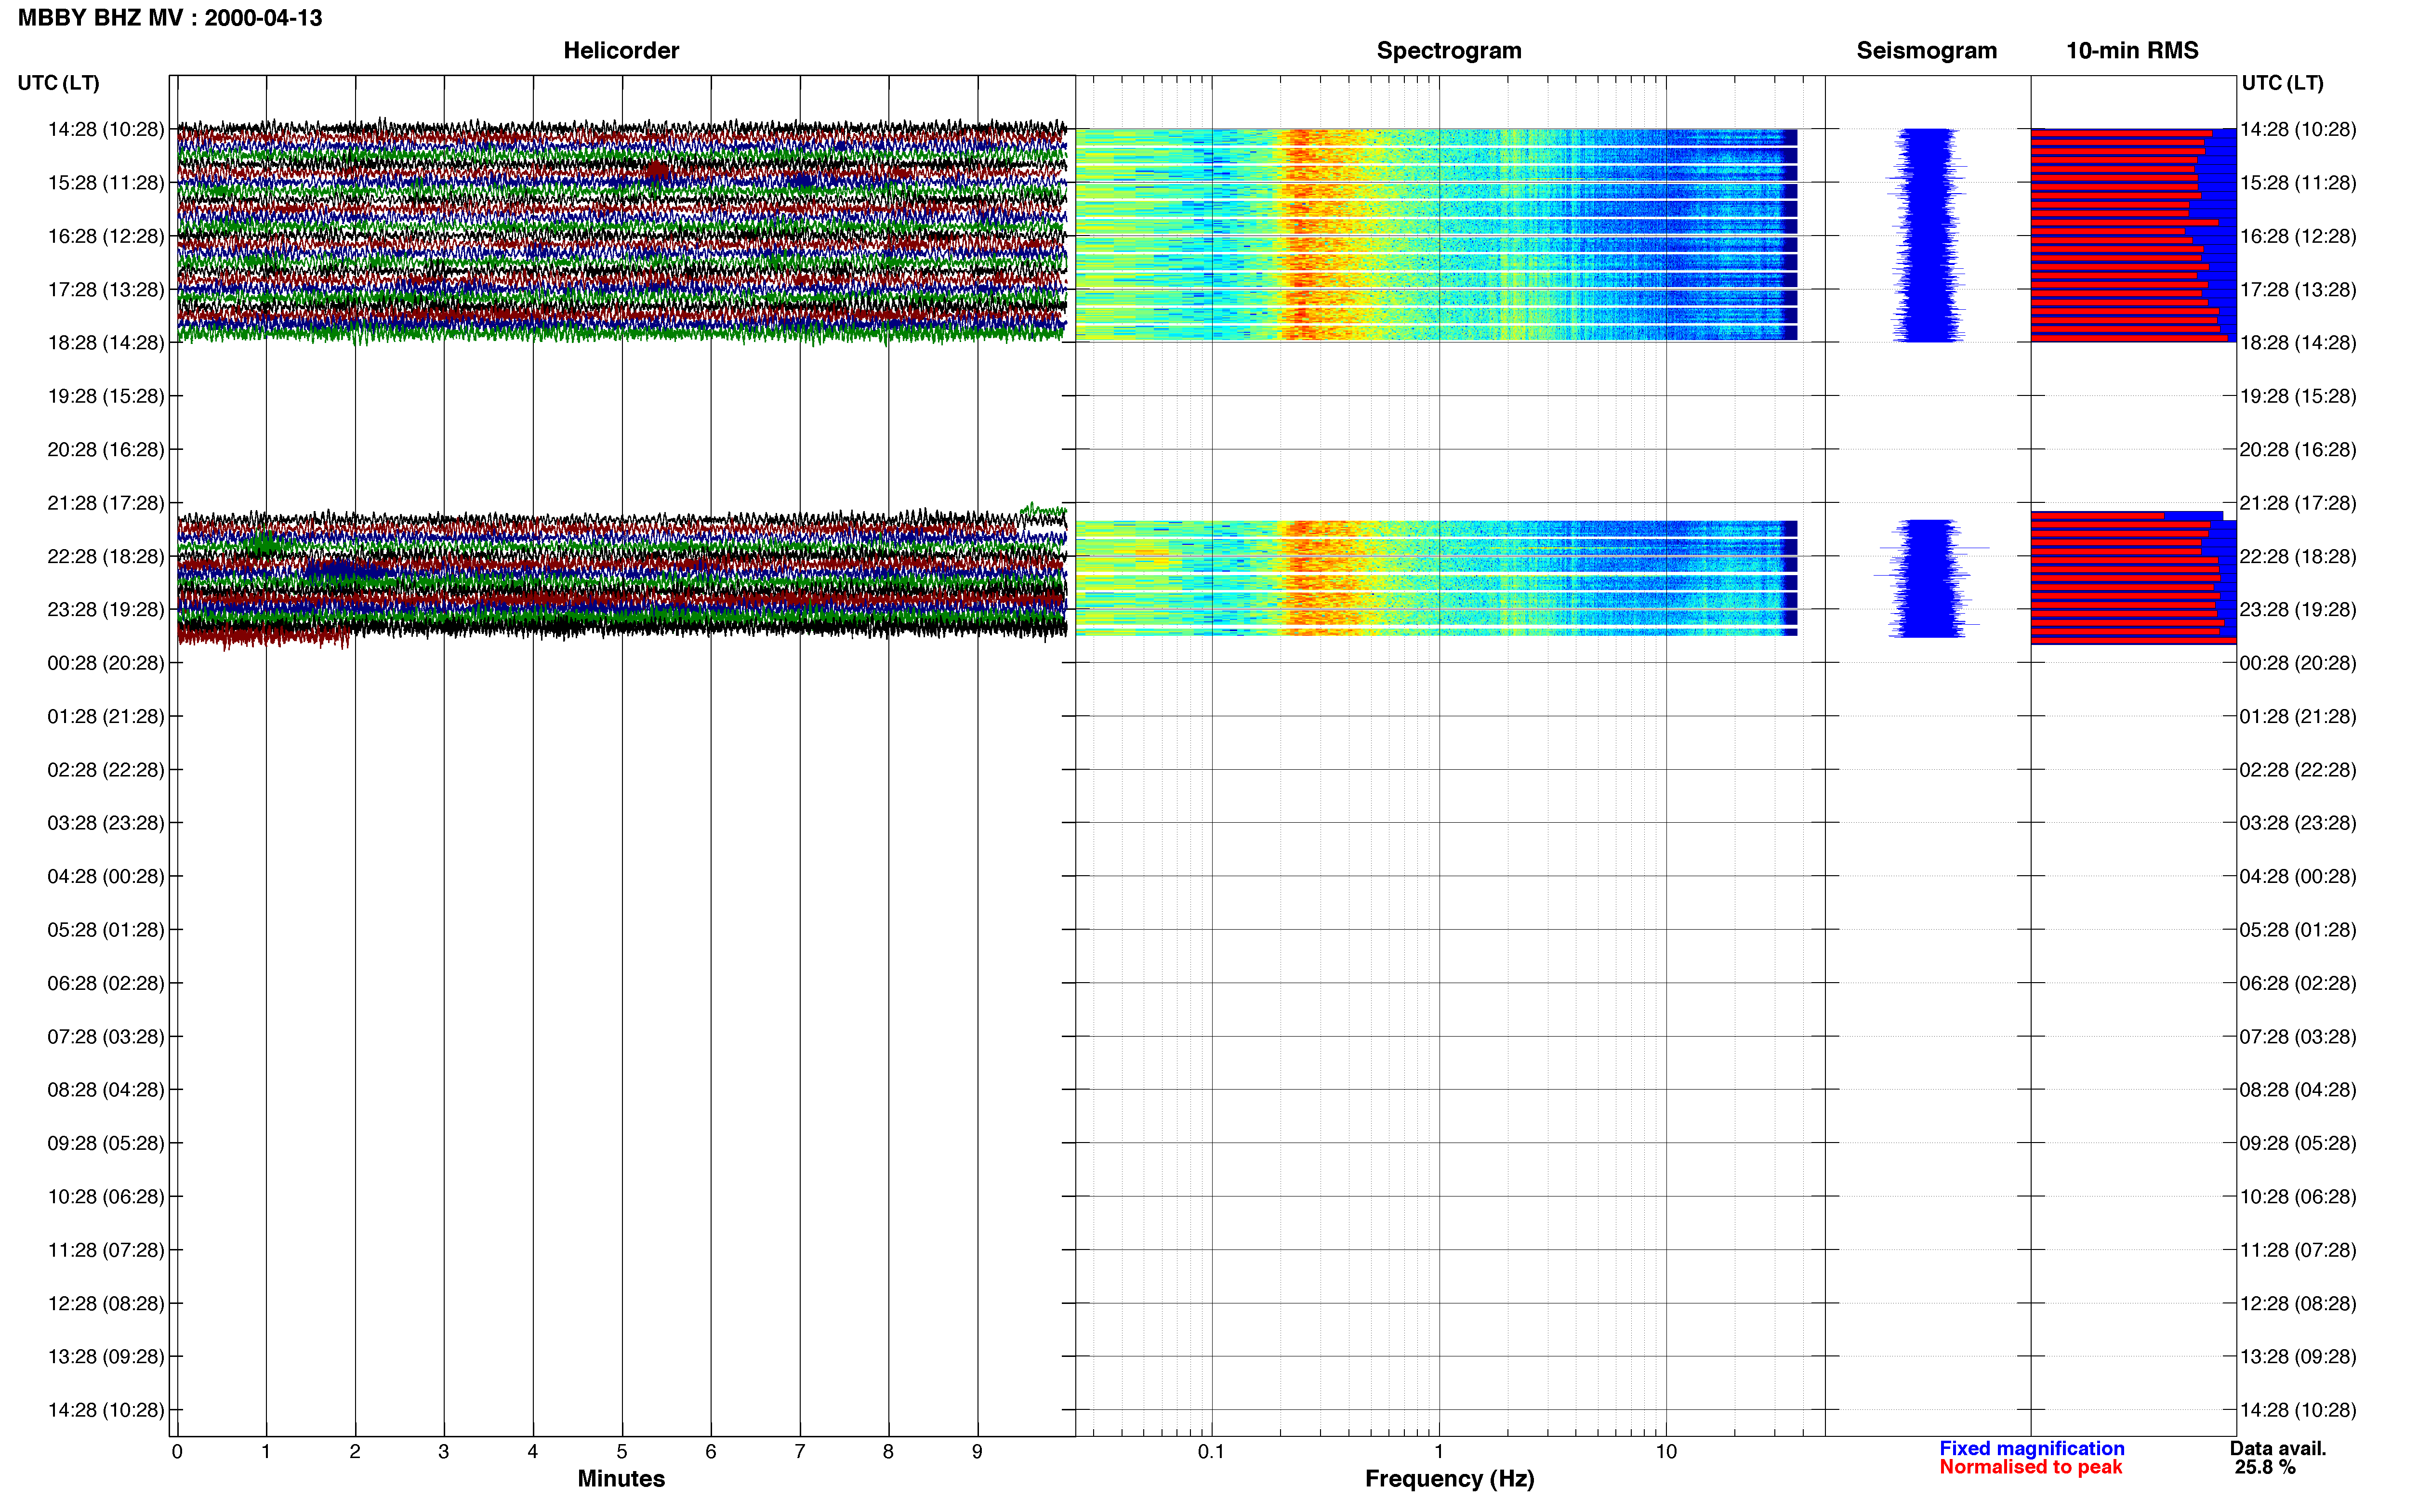
Task: Click the dark red helicorder trace below 23:28
Action: pyautogui.click(x=263, y=635)
